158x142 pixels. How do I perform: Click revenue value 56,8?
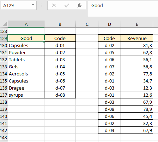137,67
